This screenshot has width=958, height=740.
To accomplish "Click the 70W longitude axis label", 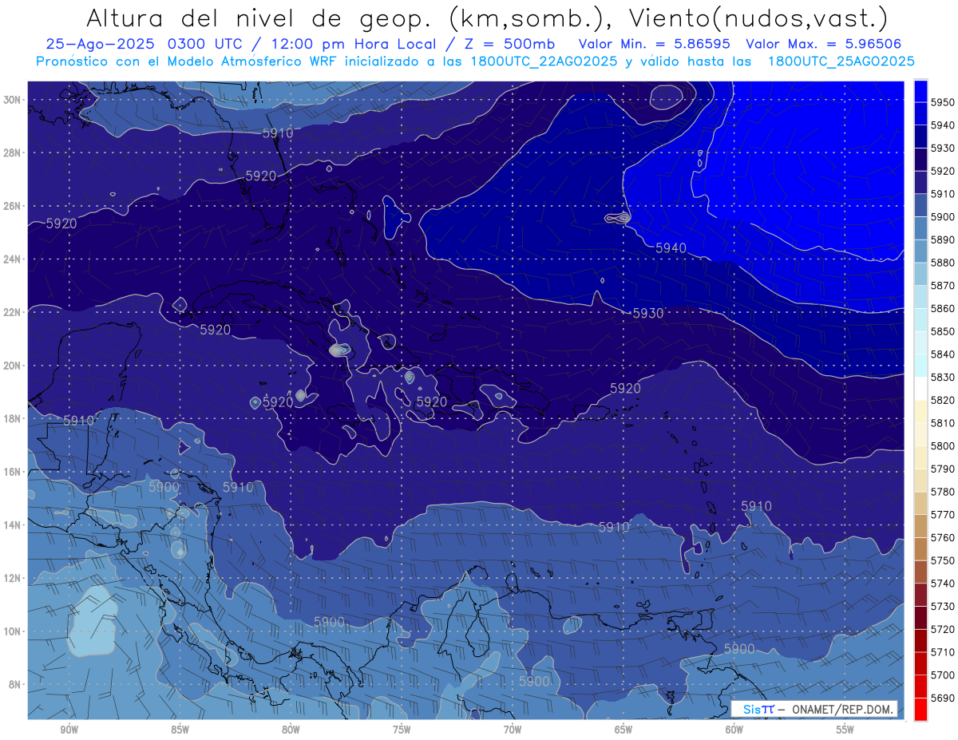I will click(513, 730).
